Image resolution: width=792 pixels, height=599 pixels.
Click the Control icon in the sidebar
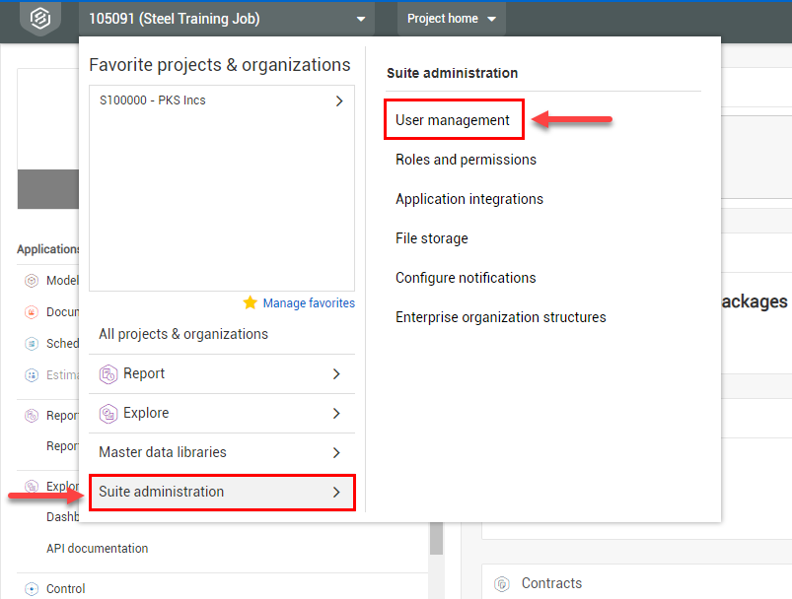tap(32, 589)
